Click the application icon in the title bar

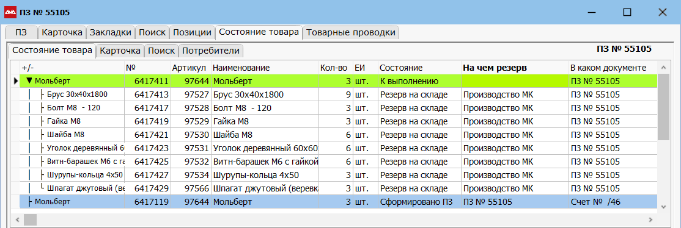[10, 12]
